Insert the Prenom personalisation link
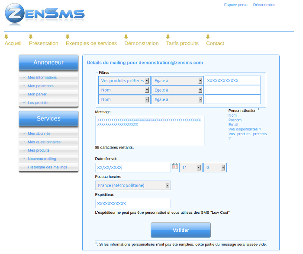Image resolution: width=303 pixels, height=254 pixels. (235, 120)
